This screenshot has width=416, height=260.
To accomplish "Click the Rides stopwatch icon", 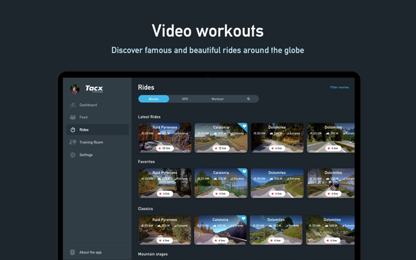I will tap(72, 130).
